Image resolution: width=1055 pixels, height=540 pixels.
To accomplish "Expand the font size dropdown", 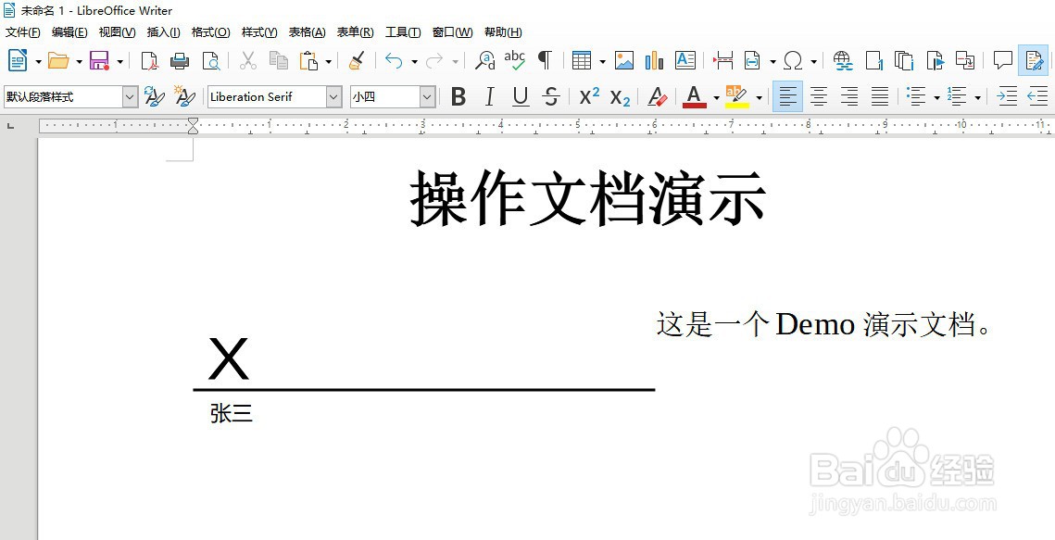I will pyautogui.click(x=426, y=96).
